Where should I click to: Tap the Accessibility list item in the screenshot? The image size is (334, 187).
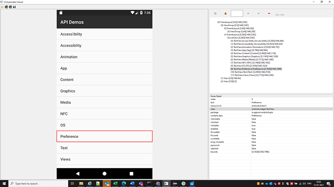point(105,45)
